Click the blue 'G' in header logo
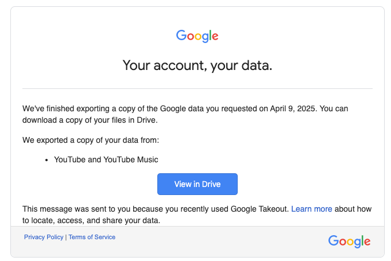The height and width of the screenshot is (261, 391). (x=181, y=35)
